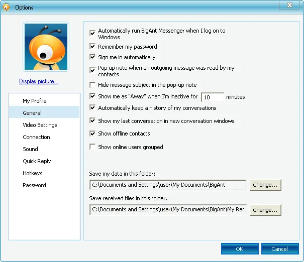Image resolution: width=304 pixels, height=262 pixels.
Task: Enable Hide message subject in pop-up note
Action: pos(92,85)
